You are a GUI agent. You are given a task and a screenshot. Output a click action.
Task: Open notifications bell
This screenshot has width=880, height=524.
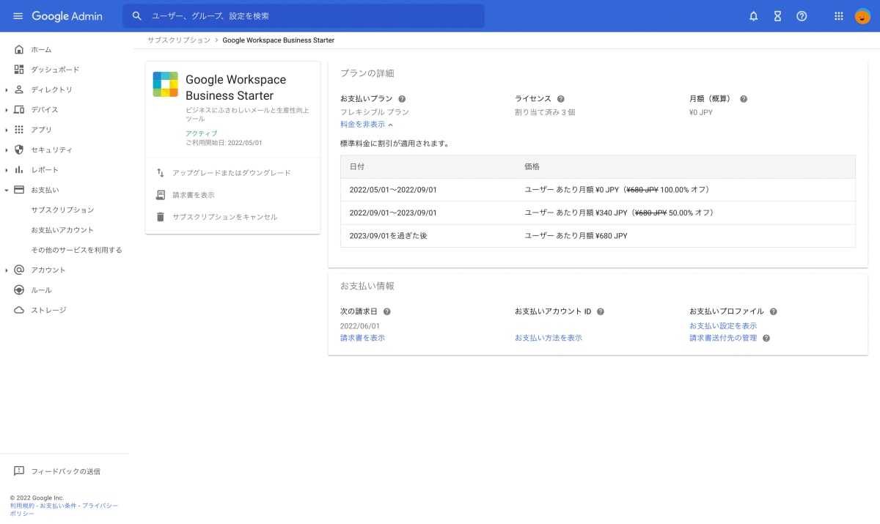753,16
